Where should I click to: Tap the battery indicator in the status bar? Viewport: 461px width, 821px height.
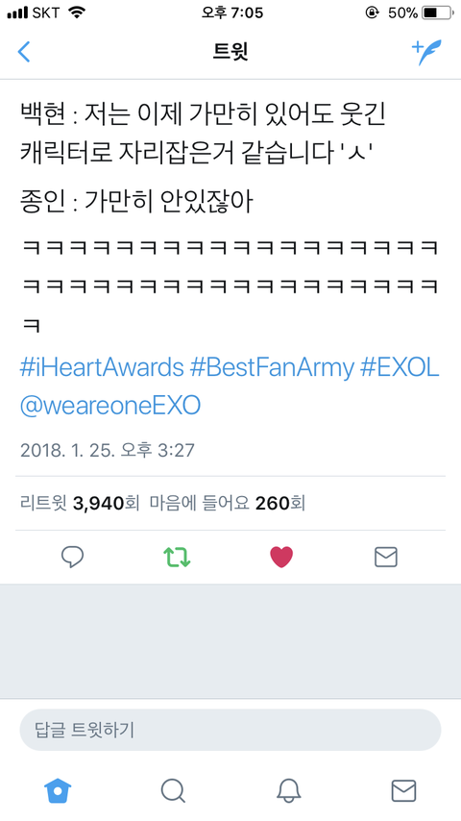[x=437, y=12]
